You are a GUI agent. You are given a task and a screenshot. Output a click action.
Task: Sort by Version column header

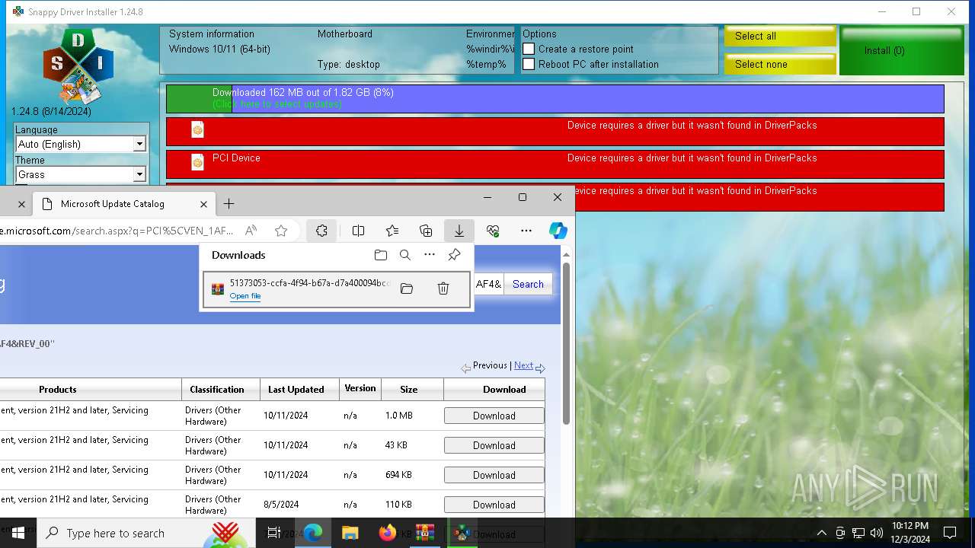point(360,388)
